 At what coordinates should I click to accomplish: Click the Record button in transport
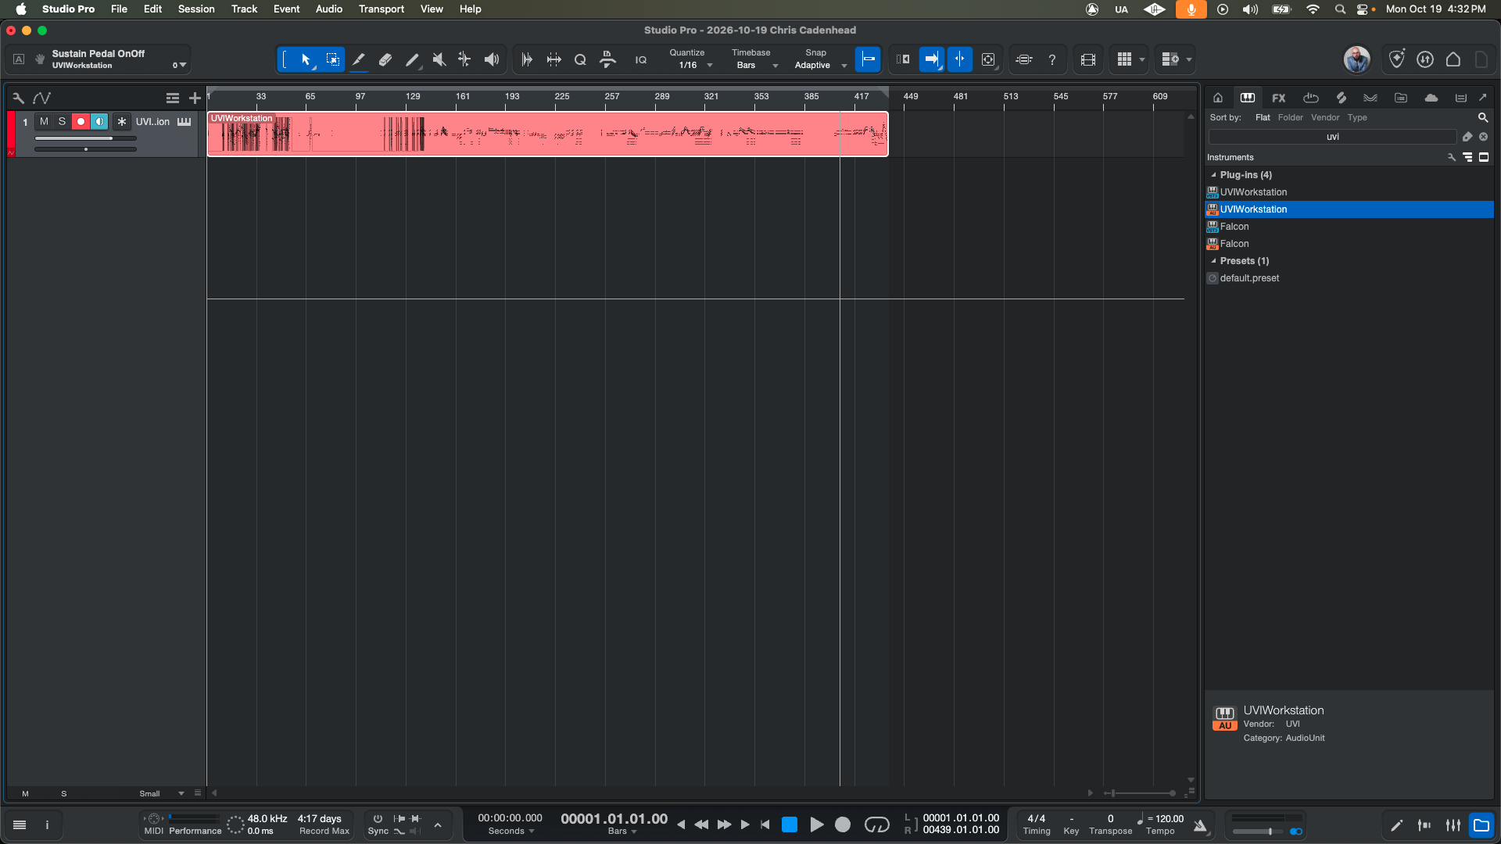[x=843, y=824]
